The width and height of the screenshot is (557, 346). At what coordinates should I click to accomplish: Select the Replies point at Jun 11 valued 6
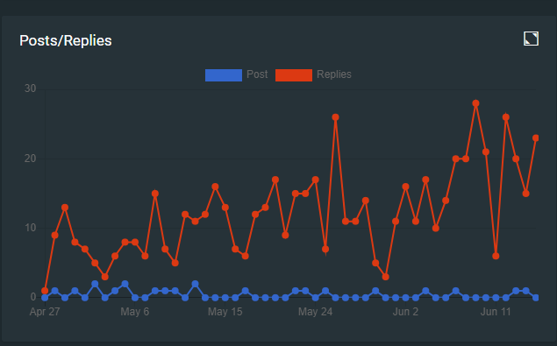point(496,256)
